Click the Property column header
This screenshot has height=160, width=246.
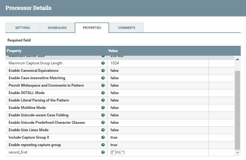point(14,51)
